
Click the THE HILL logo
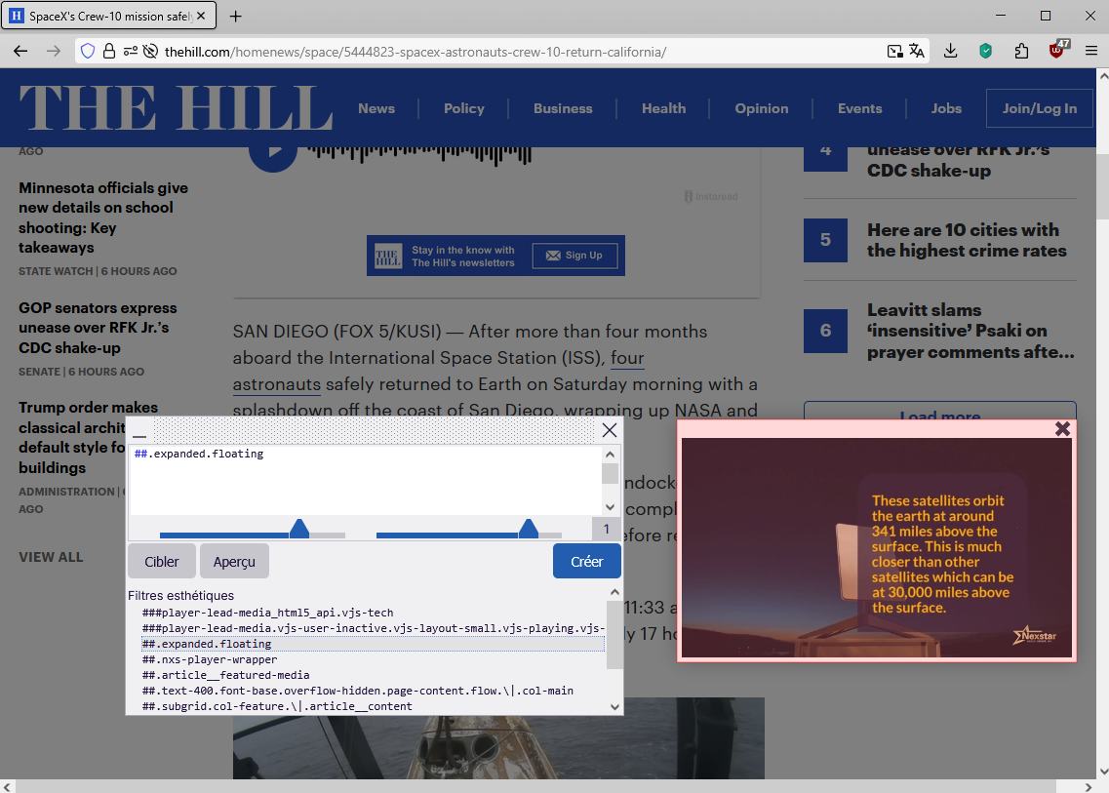(176, 107)
